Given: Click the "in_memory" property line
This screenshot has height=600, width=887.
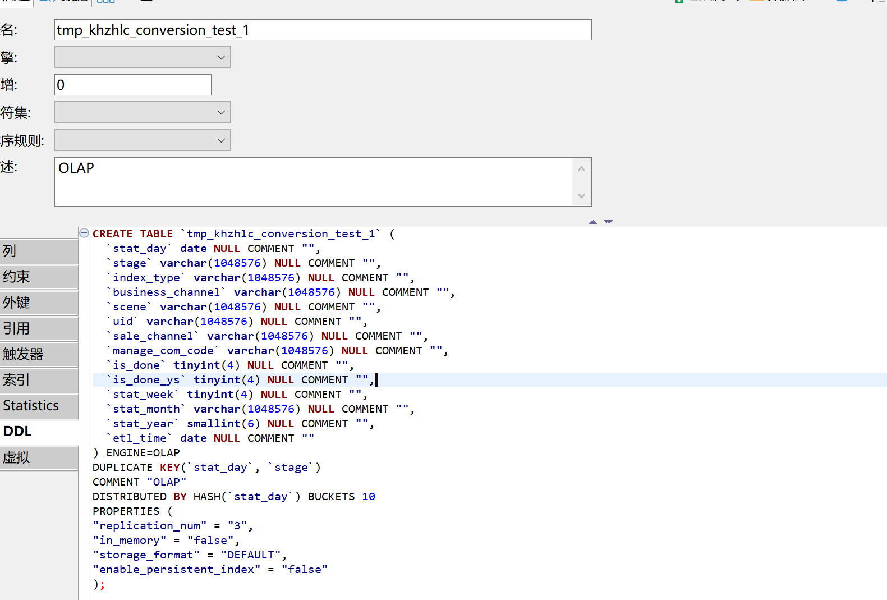Looking at the screenshot, I should [166, 541].
